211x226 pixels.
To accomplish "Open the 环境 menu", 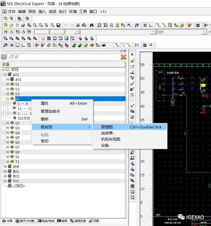I will coord(73,11).
